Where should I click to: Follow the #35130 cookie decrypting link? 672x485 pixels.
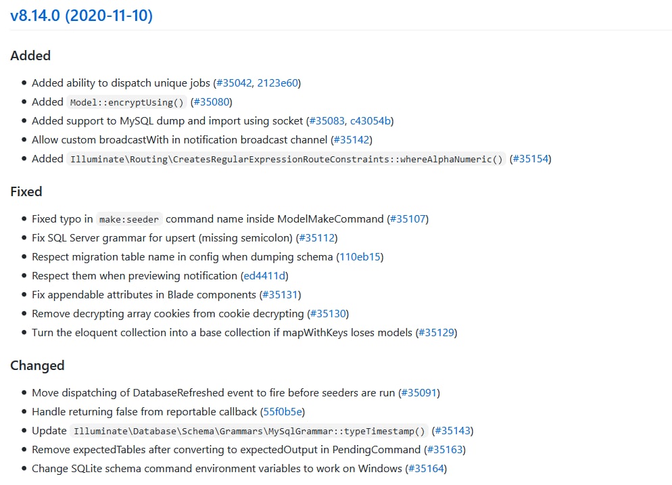[328, 314]
